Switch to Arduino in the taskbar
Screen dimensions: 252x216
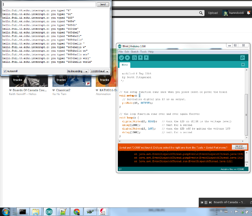tap(49, 212)
